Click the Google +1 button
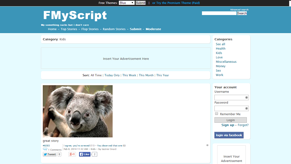 (72, 154)
